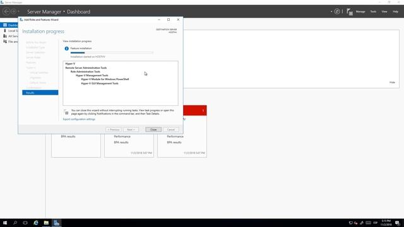Click Hyper-V in the installation list

[x=70, y=64]
